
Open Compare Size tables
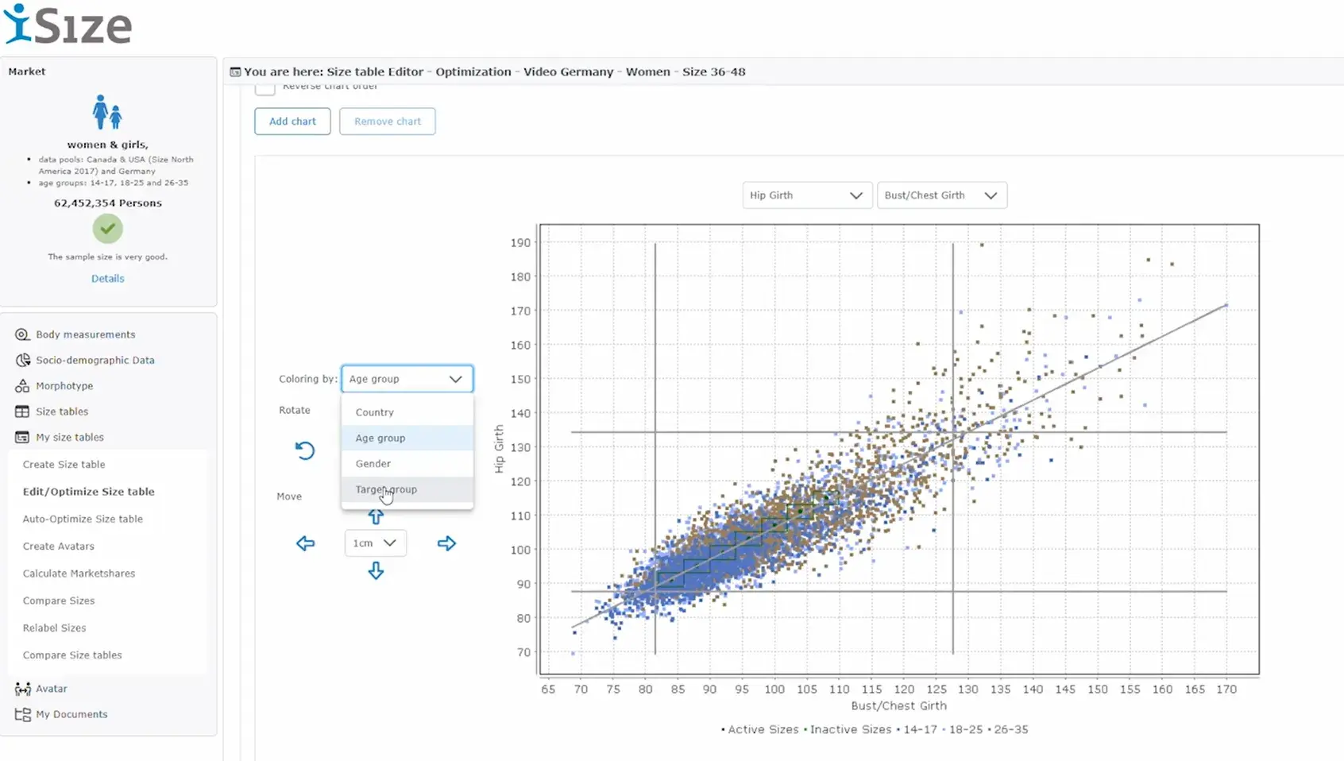[x=72, y=655]
